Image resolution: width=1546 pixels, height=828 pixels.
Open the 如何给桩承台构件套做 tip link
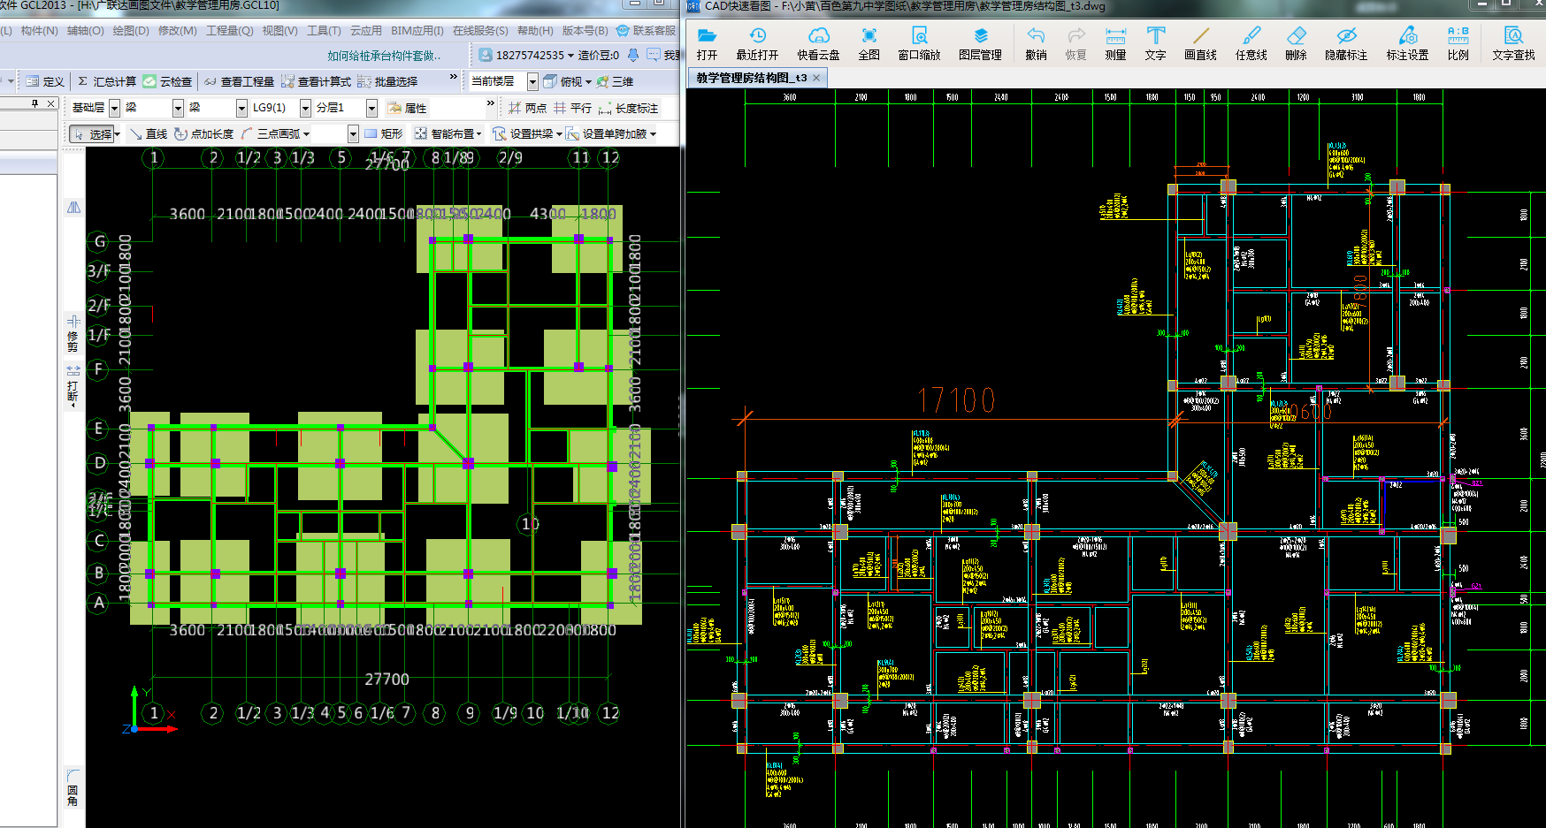384,55
